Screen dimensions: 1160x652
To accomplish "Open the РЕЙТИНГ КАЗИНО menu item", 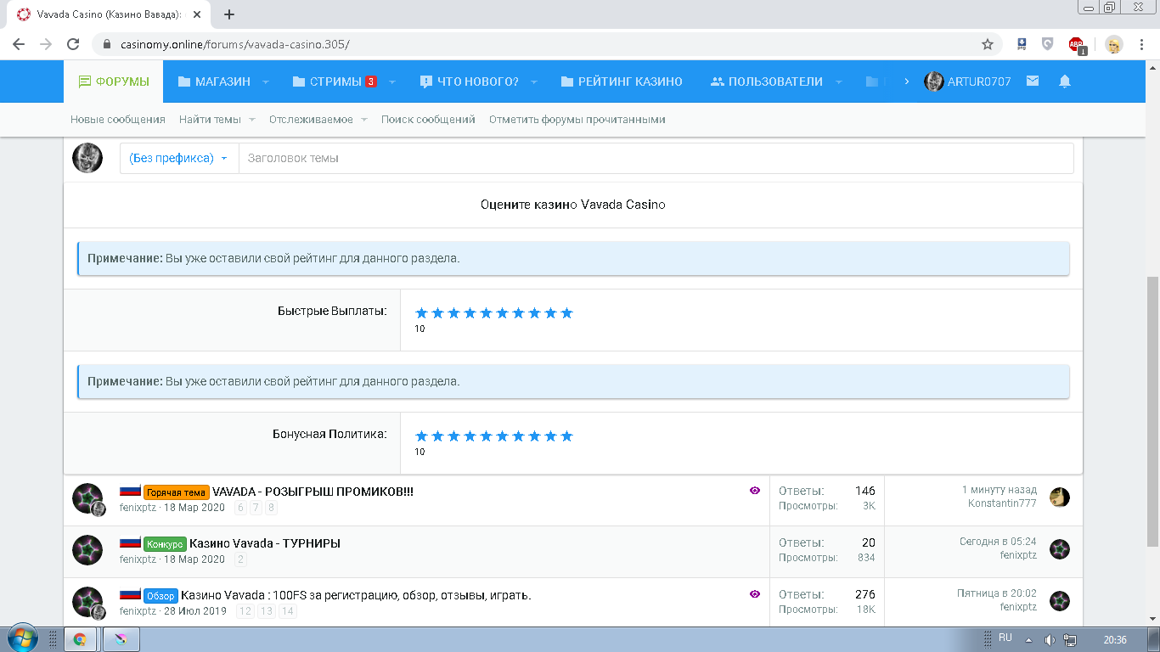I will (x=622, y=81).
